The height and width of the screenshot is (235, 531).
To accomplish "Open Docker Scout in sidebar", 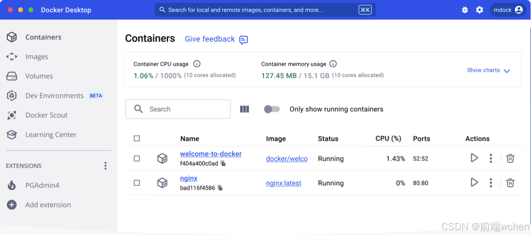I will pos(47,115).
